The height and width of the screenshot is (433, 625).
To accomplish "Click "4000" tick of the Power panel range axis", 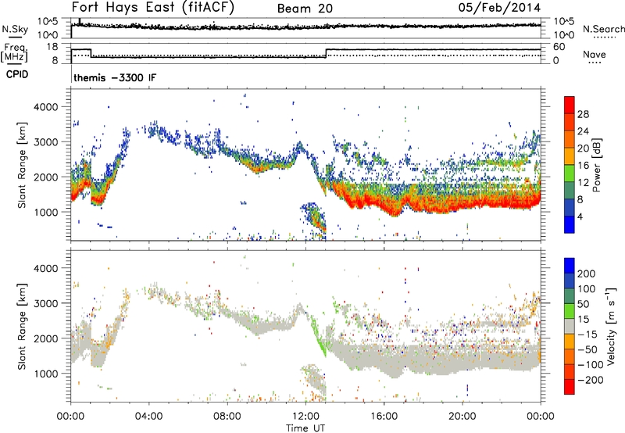I will click(45, 107).
